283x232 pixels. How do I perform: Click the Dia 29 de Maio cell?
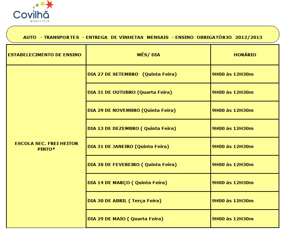[x=125, y=219]
